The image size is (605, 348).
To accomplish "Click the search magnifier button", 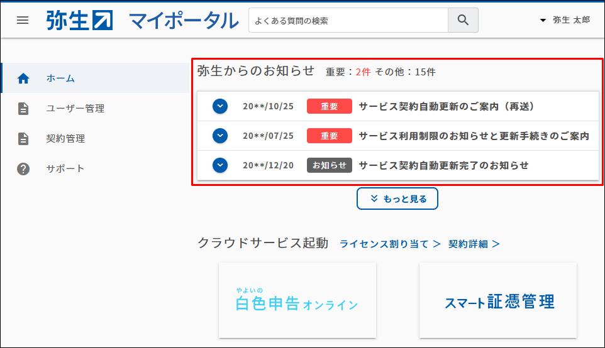I will pos(463,20).
